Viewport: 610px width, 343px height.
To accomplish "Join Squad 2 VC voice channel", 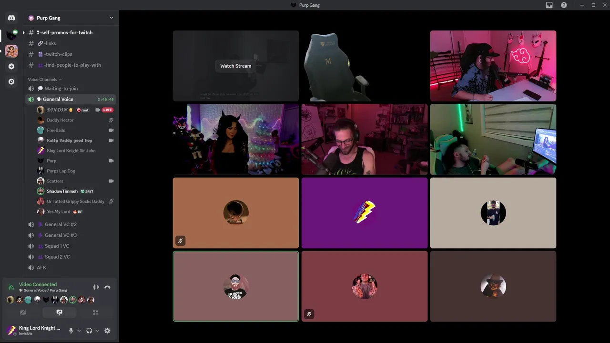I will coord(71,257).
